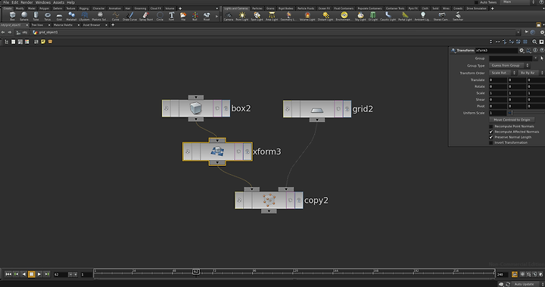The height and width of the screenshot is (287, 545).
Task: Switch to the Particles shelf tab
Action: pos(257,8)
